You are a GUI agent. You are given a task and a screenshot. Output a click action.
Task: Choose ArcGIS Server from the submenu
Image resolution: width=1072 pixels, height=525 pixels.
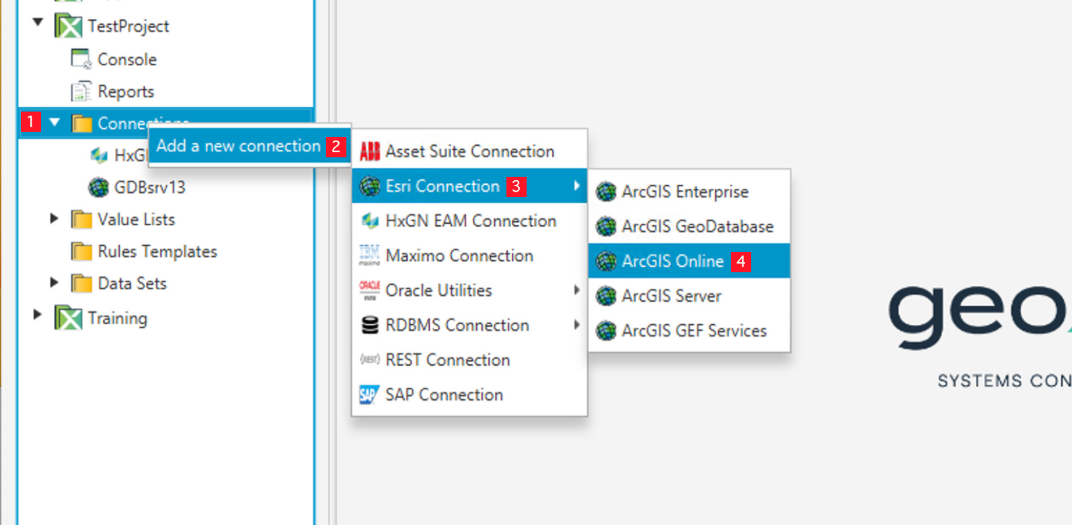pyautogui.click(x=689, y=296)
